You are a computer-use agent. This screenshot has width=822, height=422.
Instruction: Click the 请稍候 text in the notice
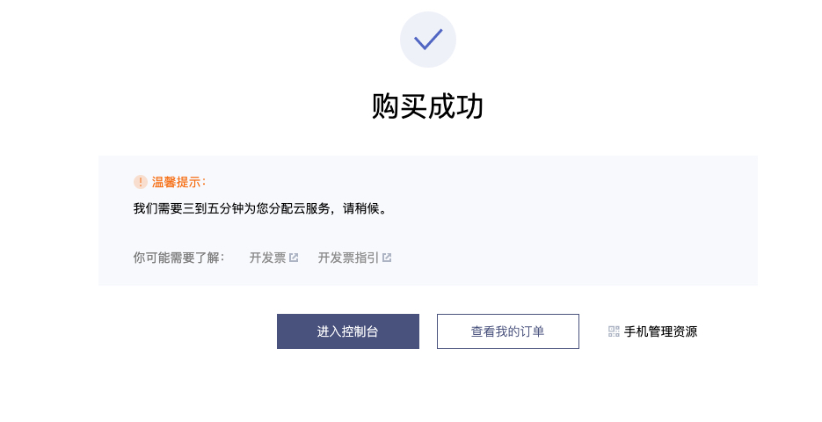click(x=360, y=208)
